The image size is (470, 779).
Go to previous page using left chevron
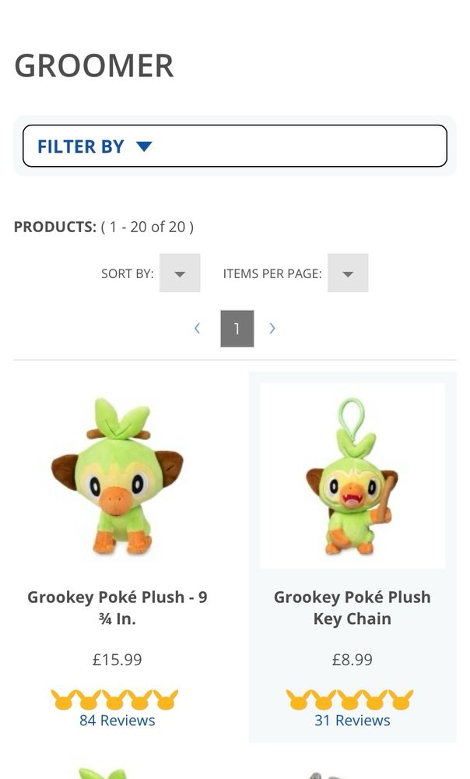[x=198, y=329]
